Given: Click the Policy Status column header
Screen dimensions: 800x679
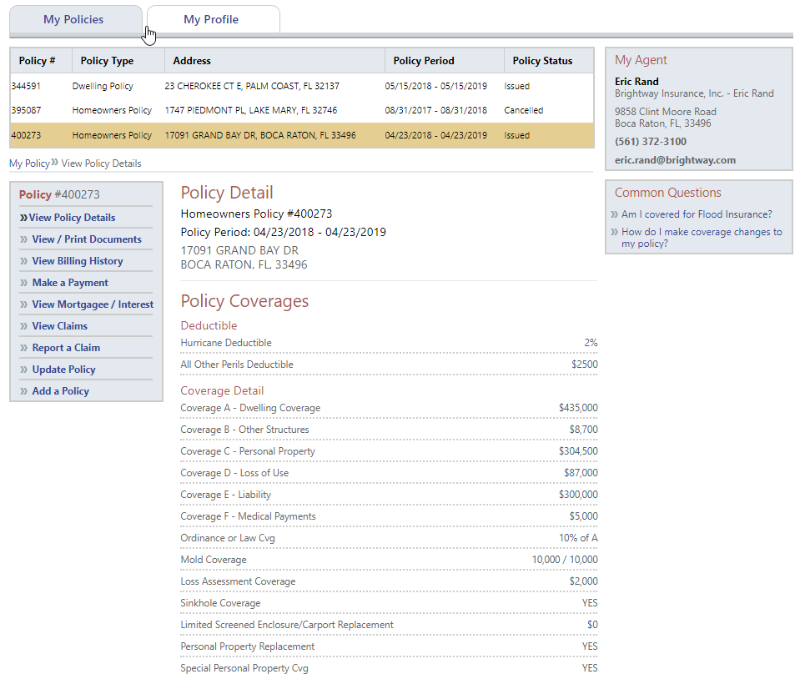Looking at the screenshot, I should coord(542,61).
